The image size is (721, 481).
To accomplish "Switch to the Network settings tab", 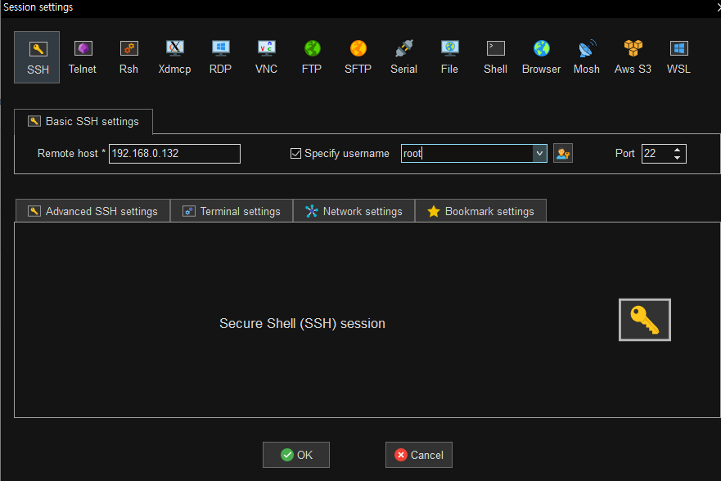I will click(x=354, y=211).
